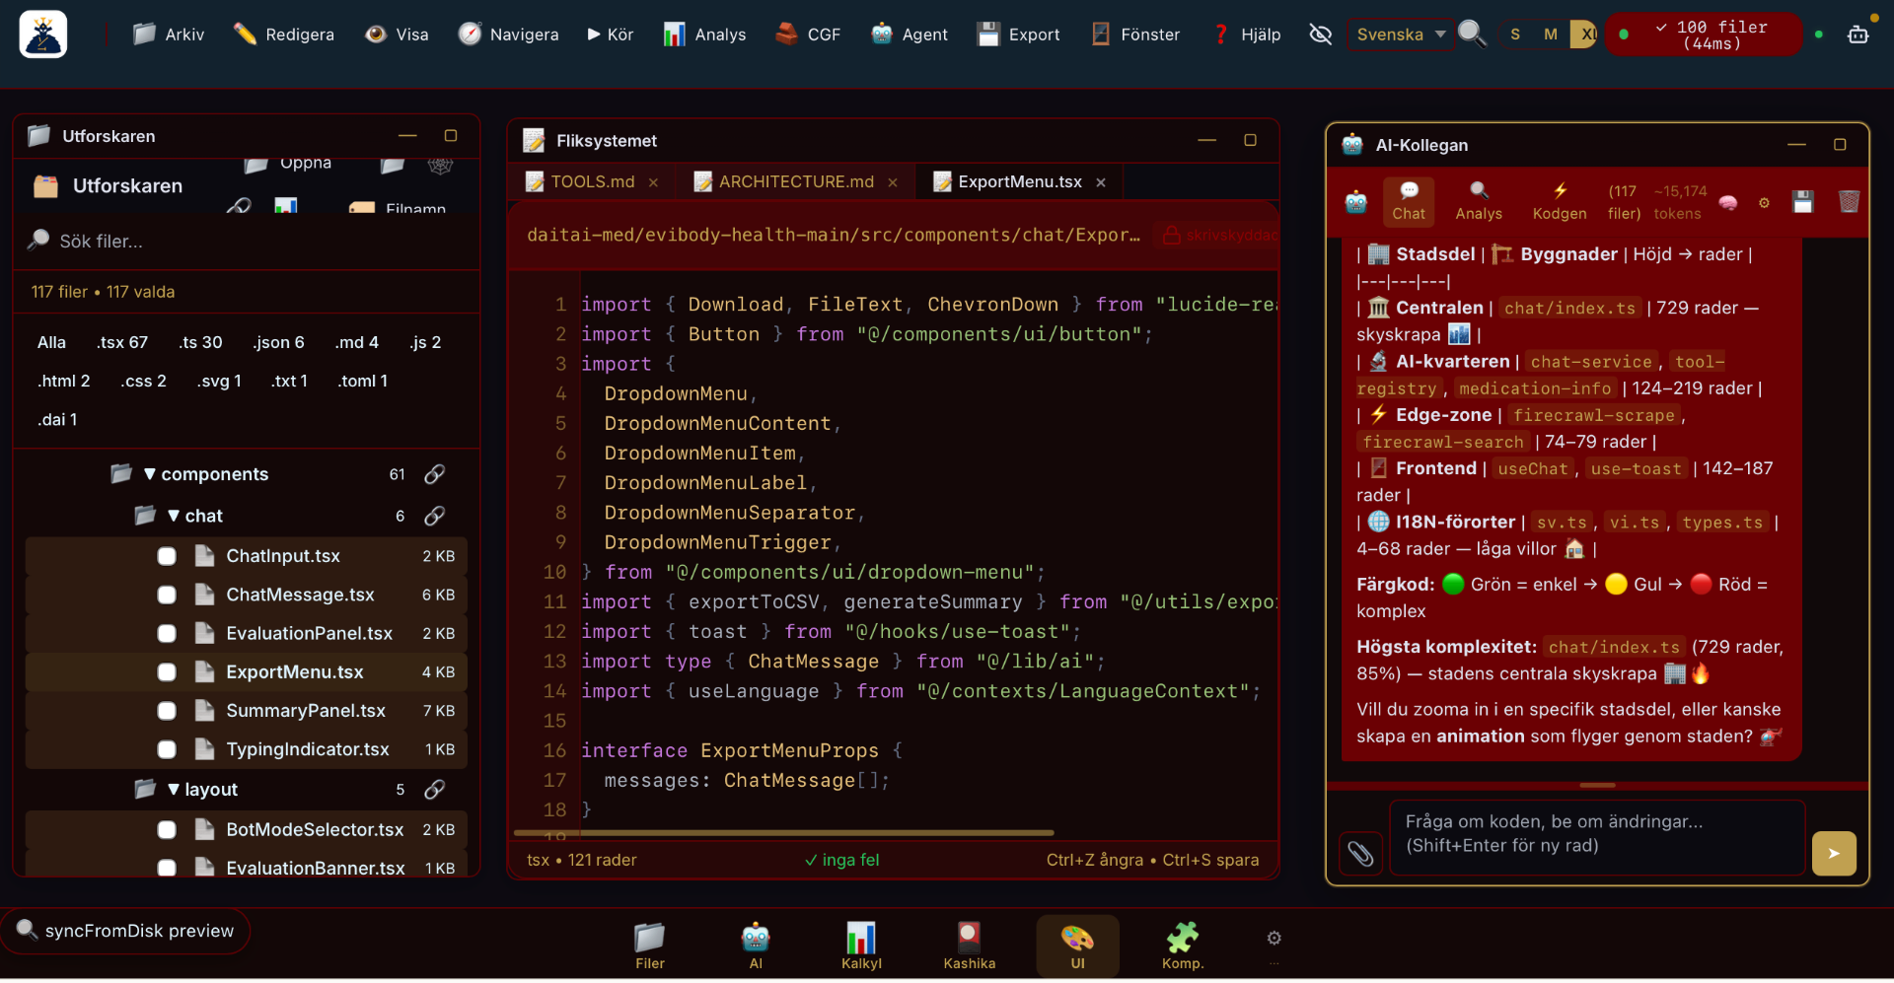The height and width of the screenshot is (983, 1894).
Task: Open the Kashika dock item
Action: 969,947
